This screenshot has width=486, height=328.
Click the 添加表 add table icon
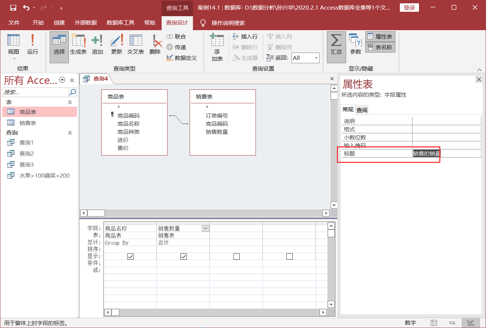coord(217,47)
